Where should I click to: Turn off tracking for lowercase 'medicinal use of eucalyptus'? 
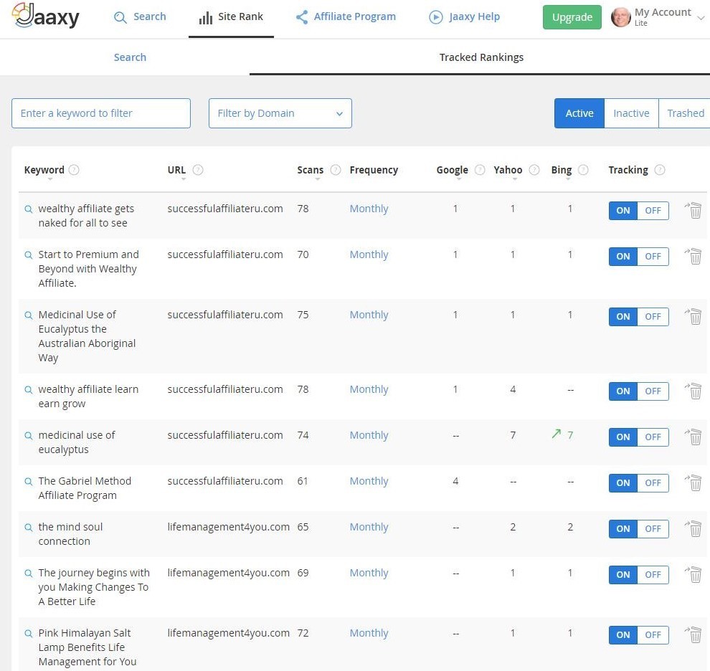653,437
